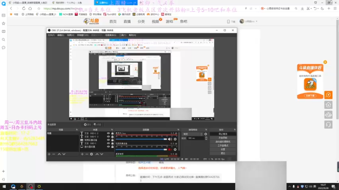Add a source with plus icon in Sources panel
Viewport: 339px width, 190px height.
(82, 154)
